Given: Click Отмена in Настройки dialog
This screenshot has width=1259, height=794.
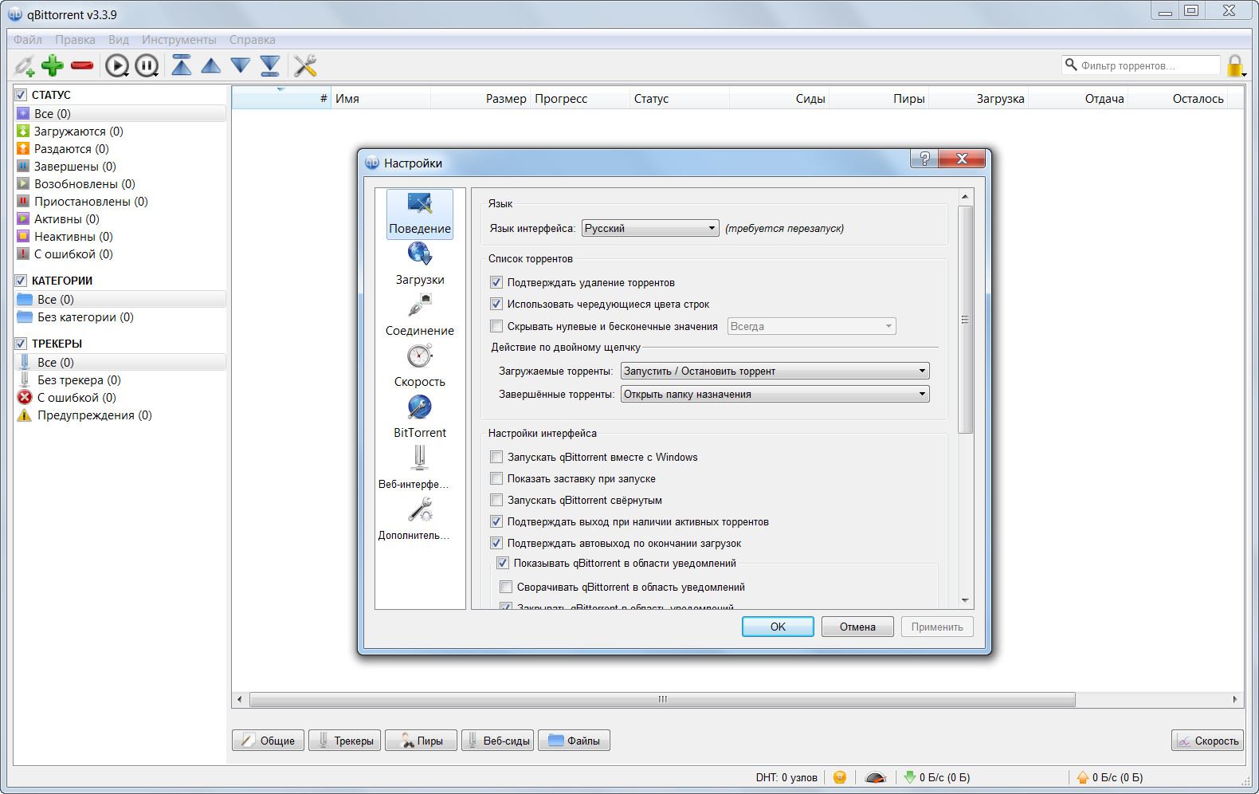Looking at the screenshot, I should coord(857,627).
